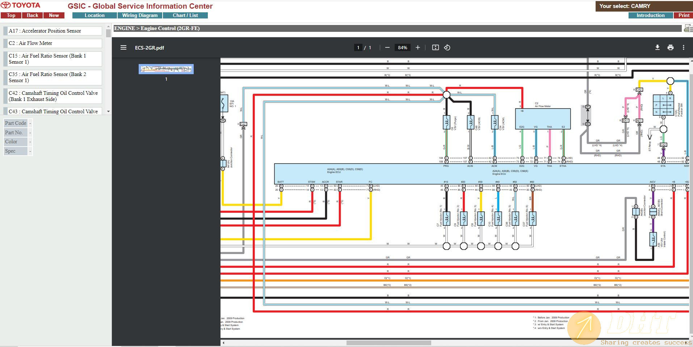Open the Location tab
This screenshot has height=347, width=693.
coord(94,15)
